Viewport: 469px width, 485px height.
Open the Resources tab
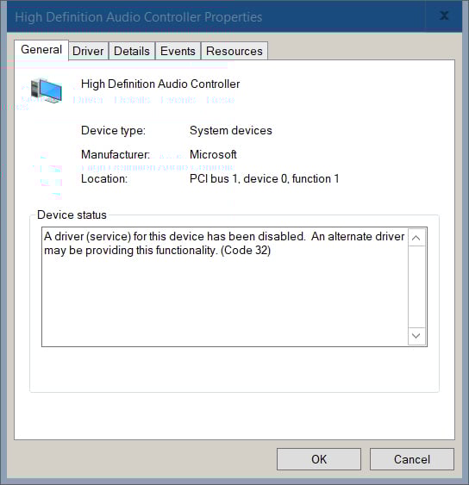pos(234,51)
